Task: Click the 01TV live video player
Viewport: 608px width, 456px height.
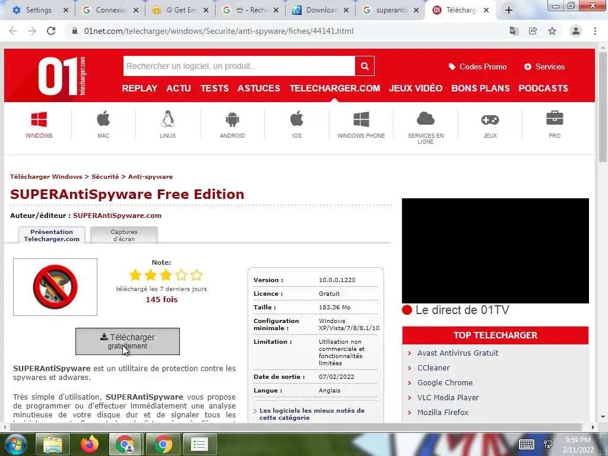Action: [x=495, y=251]
